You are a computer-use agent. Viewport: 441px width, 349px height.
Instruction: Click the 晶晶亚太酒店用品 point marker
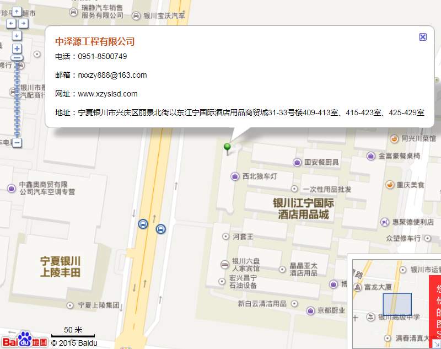pyautogui.click(x=282, y=270)
